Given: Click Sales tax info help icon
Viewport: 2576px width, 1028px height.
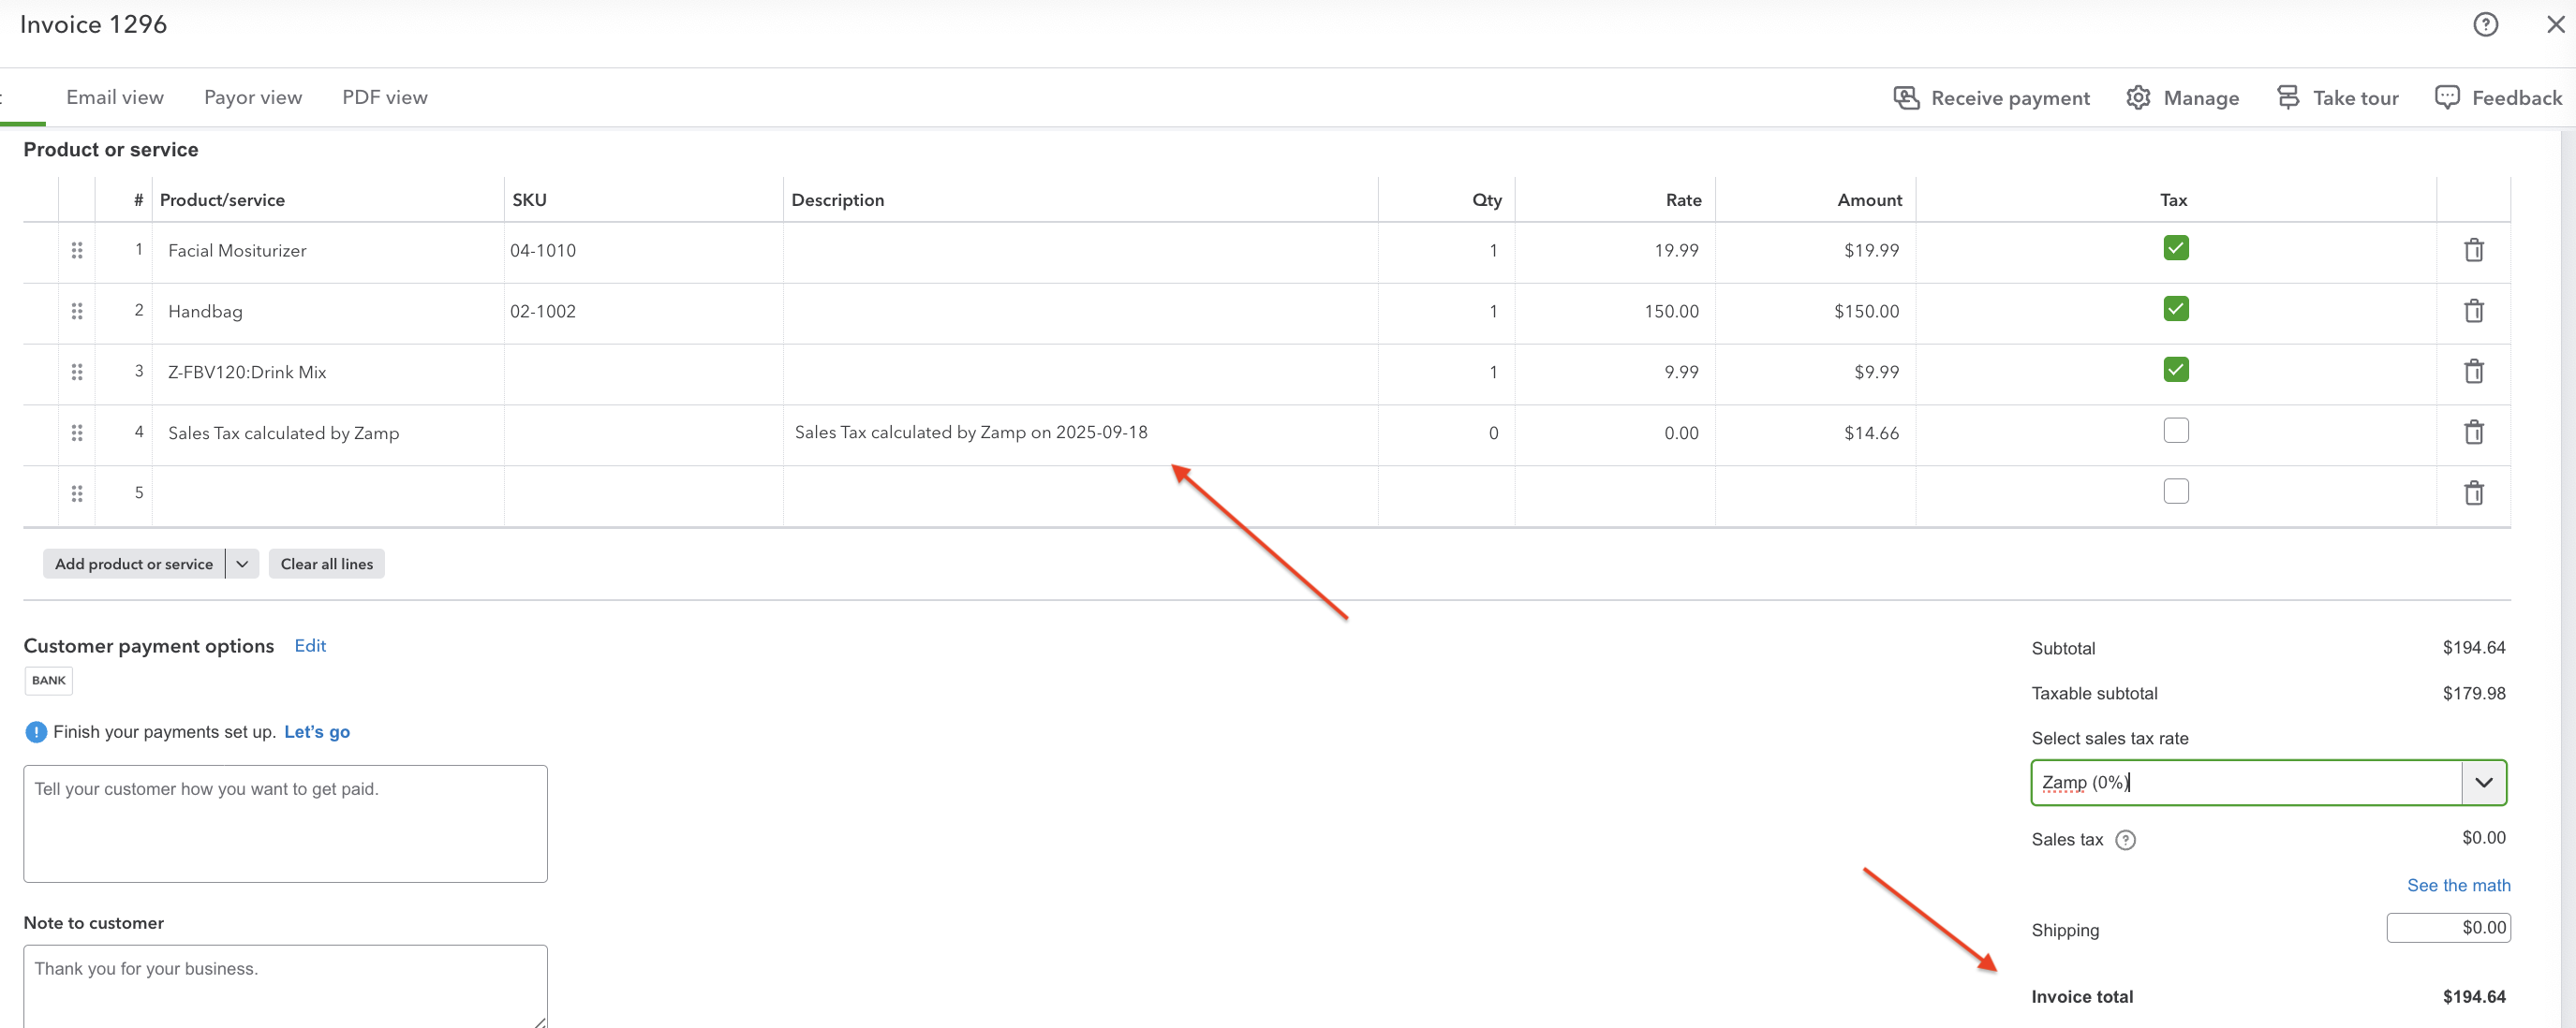Looking at the screenshot, I should (2126, 840).
